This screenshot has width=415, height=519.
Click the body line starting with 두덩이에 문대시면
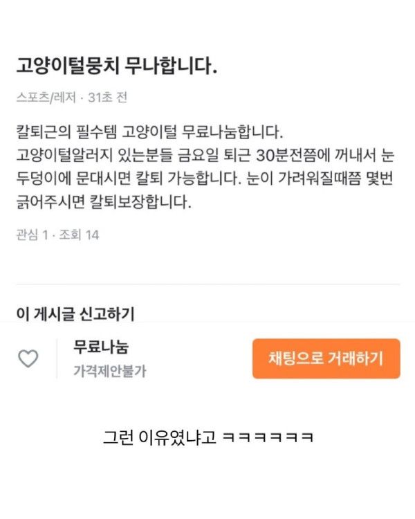[205, 179]
